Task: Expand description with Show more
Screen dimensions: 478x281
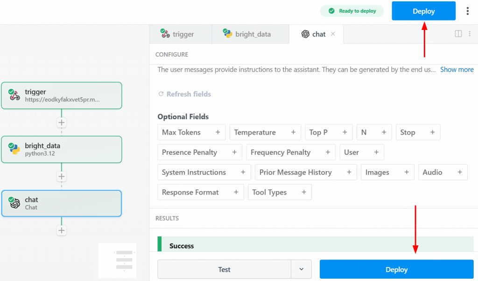Action: click(x=457, y=69)
